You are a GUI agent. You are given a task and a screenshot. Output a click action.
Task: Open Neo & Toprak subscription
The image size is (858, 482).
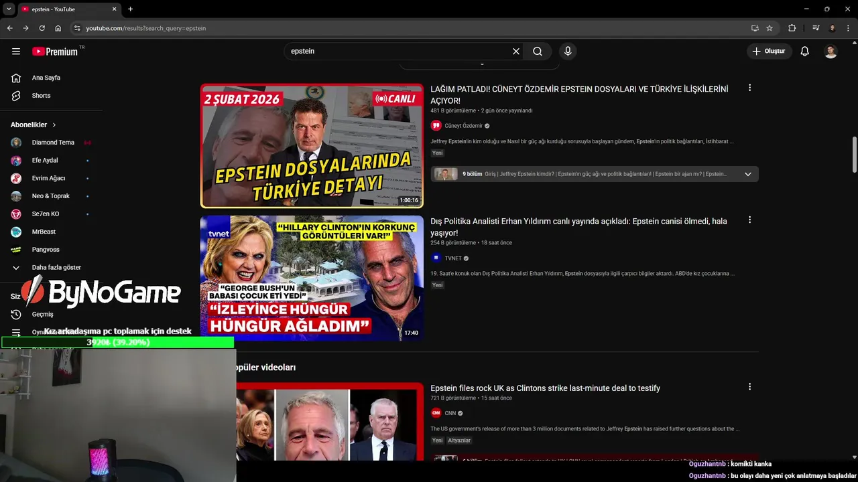tap(50, 196)
